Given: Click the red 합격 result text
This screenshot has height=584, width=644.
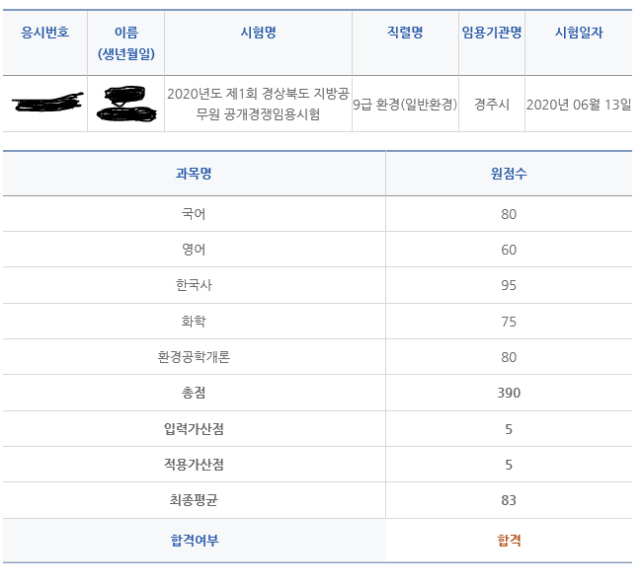Looking at the screenshot, I should [509, 540].
